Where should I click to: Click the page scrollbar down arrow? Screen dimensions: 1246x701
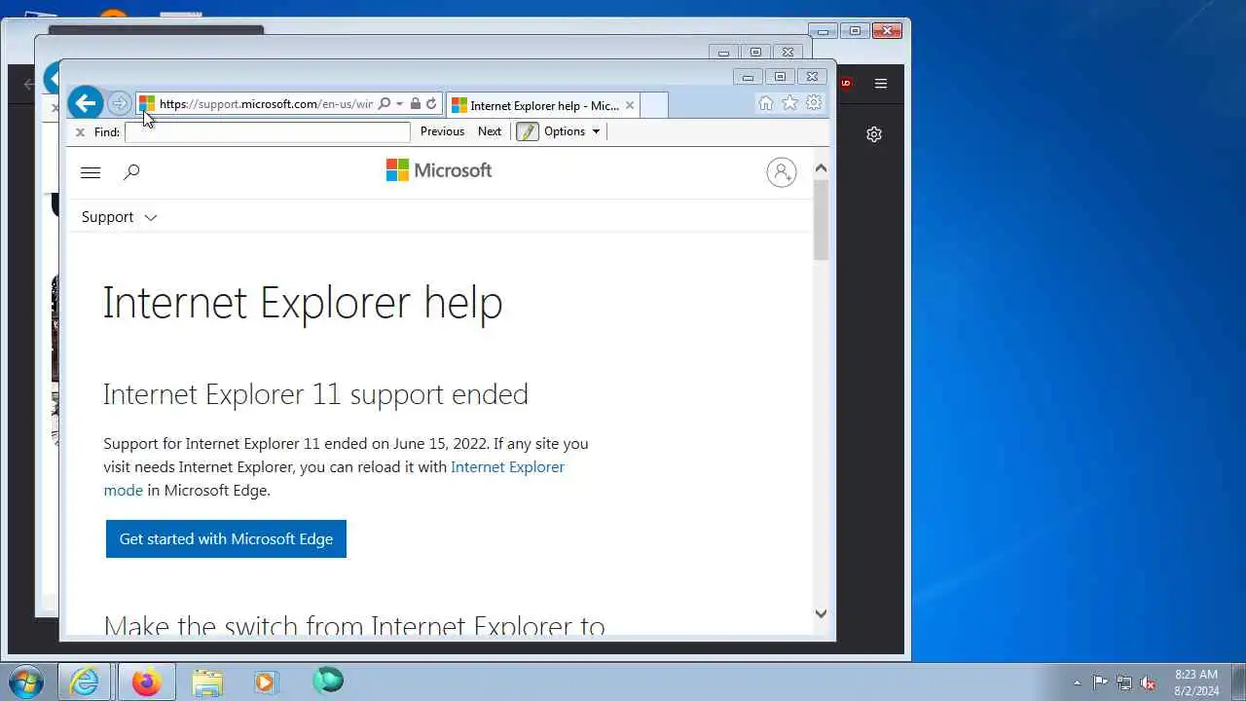point(821,613)
